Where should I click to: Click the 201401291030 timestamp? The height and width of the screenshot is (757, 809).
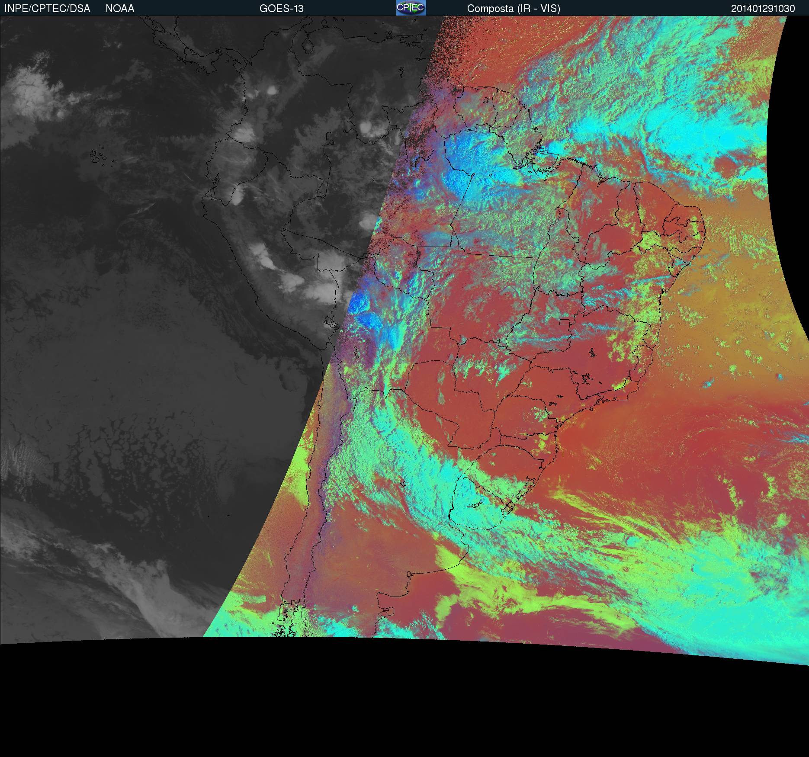[763, 9]
